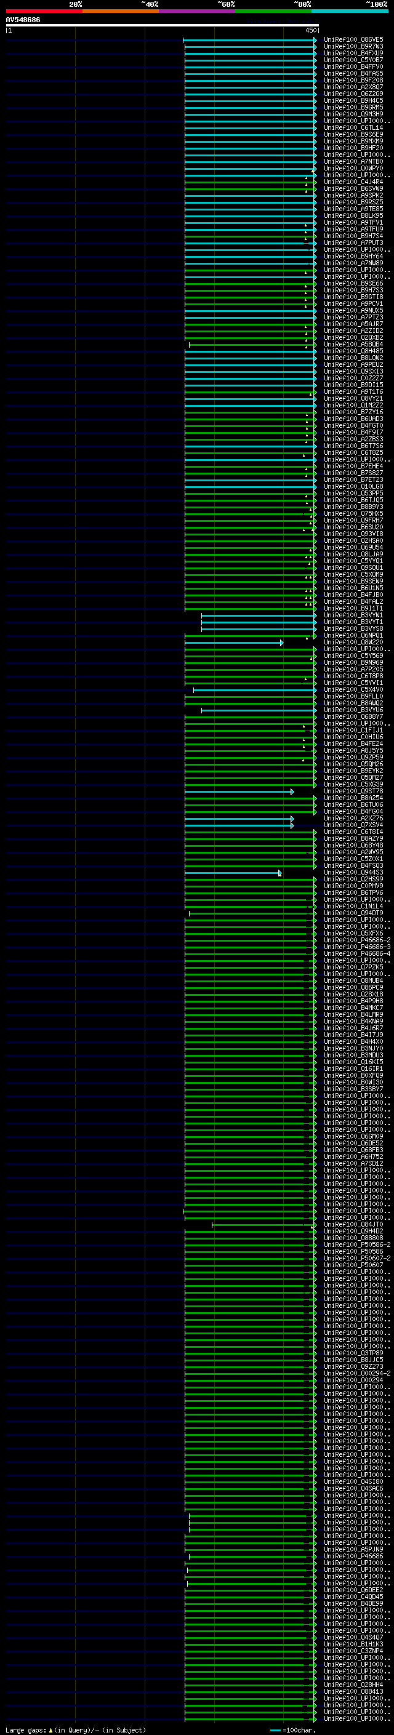Select hit label UniRef100_Q9M3H9
Viewport: 394px width, 1735px height.
(353, 114)
